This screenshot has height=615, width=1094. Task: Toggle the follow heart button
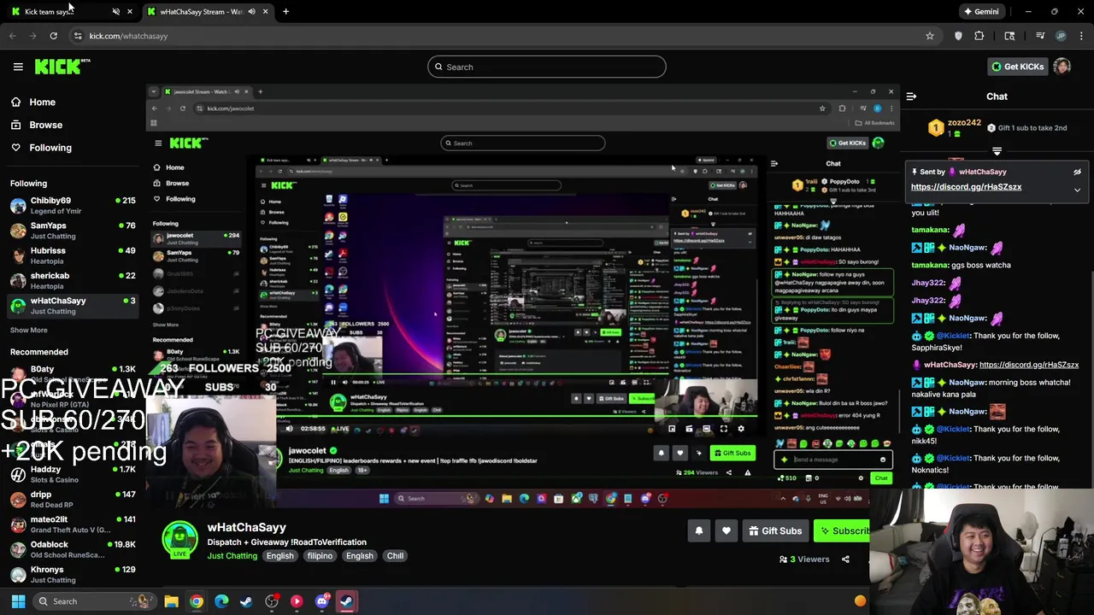(x=726, y=531)
